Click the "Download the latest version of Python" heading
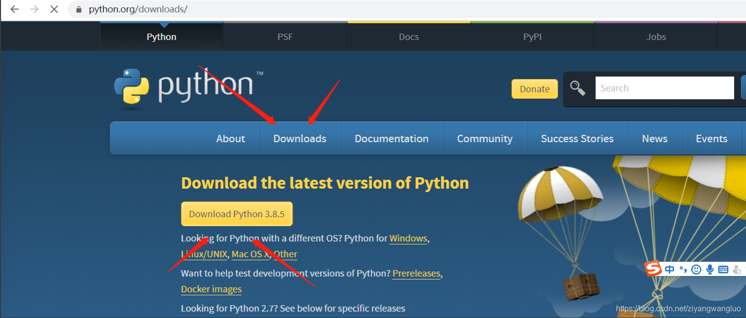This screenshot has width=746, height=318. pyautogui.click(x=325, y=183)
